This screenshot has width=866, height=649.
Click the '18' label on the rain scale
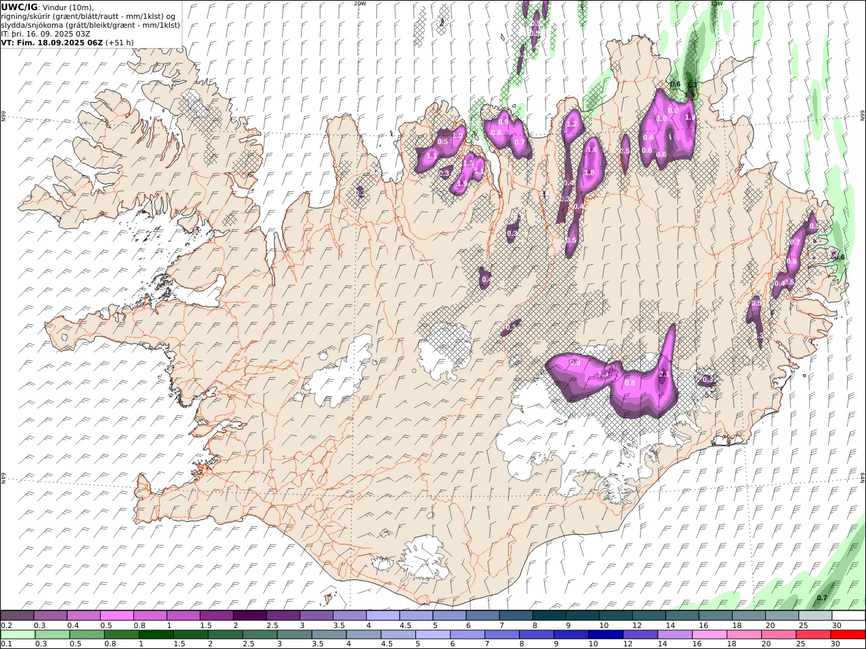(x=732, y=644)
